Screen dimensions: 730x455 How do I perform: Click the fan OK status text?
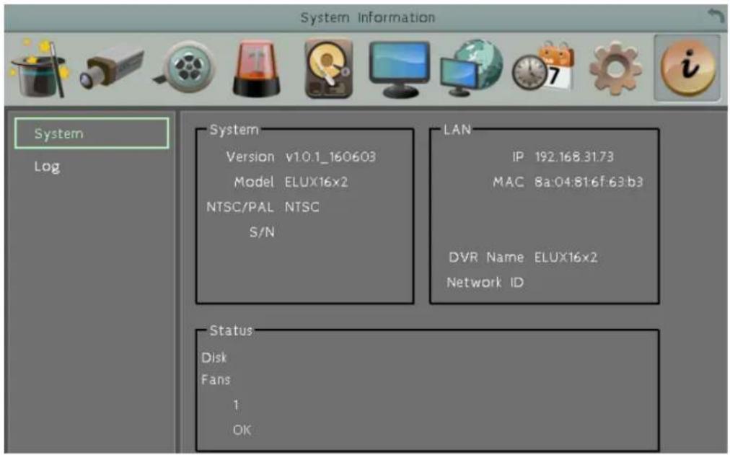point(242,430)
